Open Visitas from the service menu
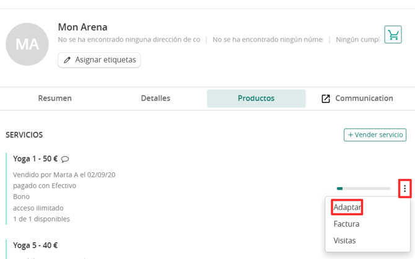 point(344,240)
